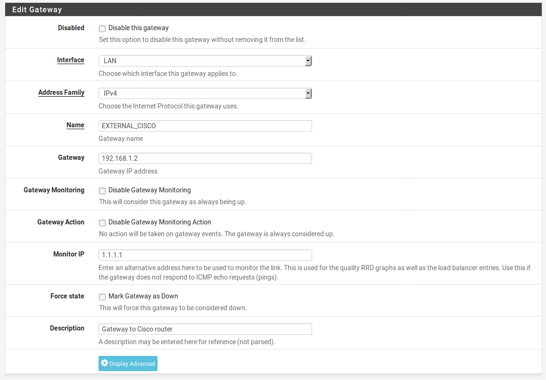Screen dimensions: 546x380
Task: Click 'Choose which interface this gateway applies to.' text
Action: pos(168,74)
